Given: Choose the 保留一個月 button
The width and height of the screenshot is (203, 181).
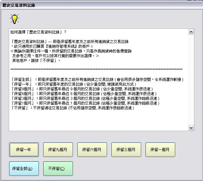Looking at the screenshot, I should pyautogui.click(x=160, y=150).
